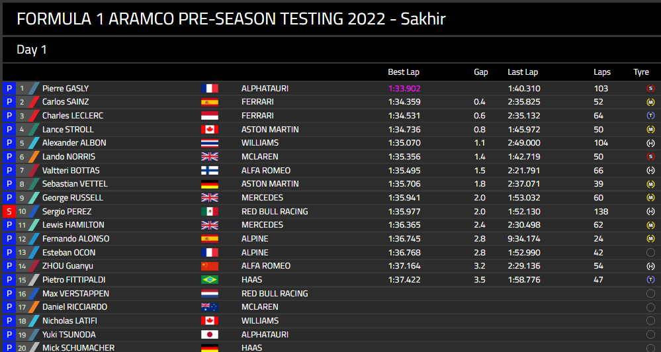
Task: Click the Day 1 session heading
Action: pos(32,50)
